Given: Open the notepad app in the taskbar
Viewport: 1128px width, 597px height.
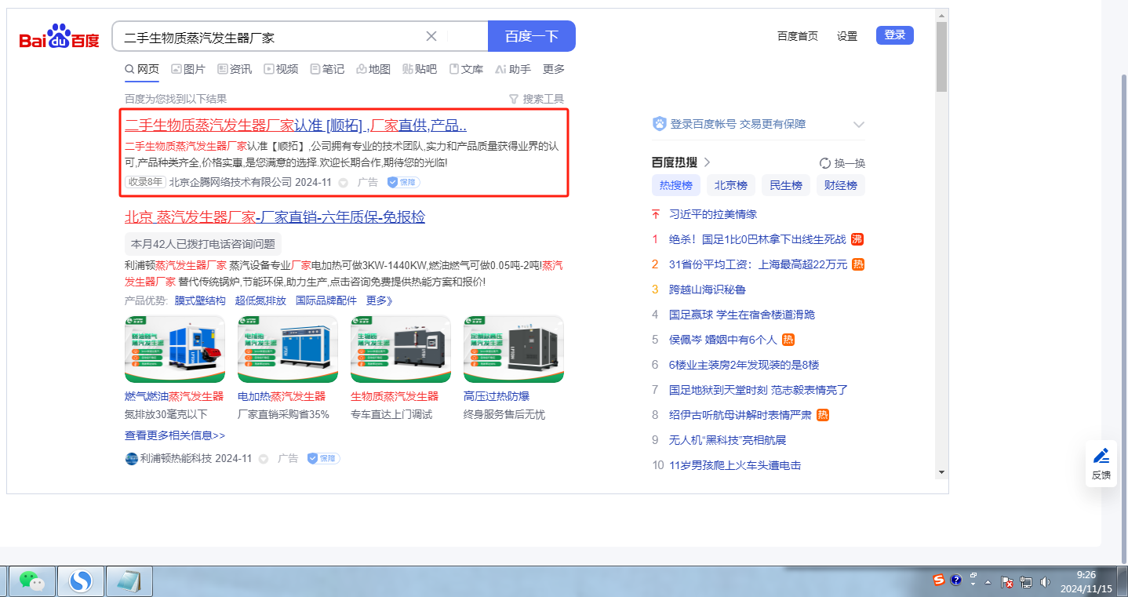Looking at the screenshot, I should click(x=129, y=581).
